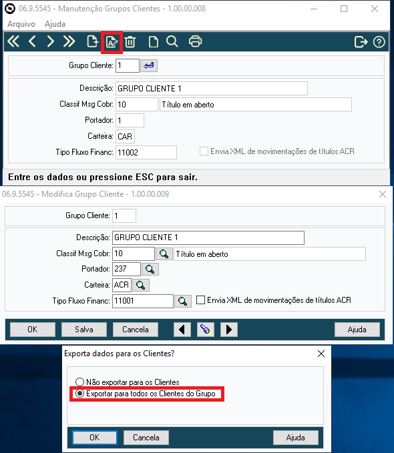
Task: Add new client group record icon
Action: point(93,41)
